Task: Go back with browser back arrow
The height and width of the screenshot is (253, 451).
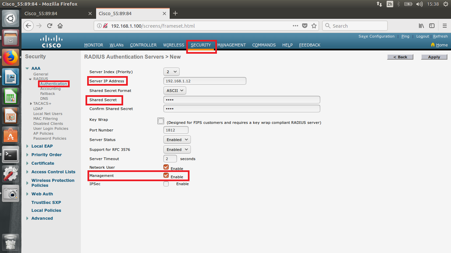Action: [28, 26]
